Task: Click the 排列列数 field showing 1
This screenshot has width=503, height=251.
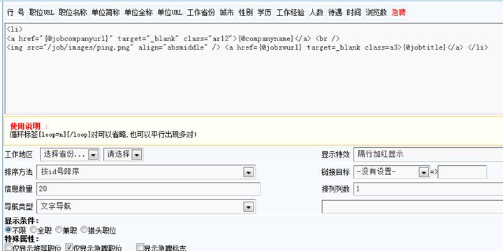Action: tap(428, 189)
